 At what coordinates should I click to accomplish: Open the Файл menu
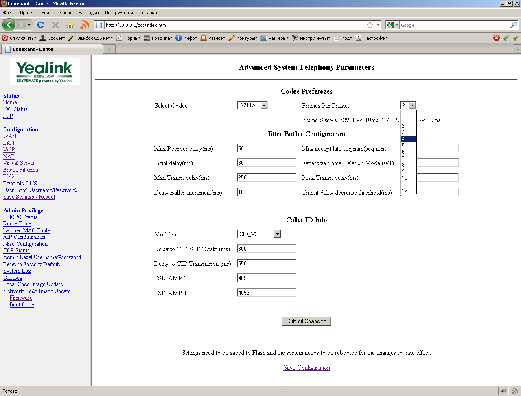tap(8, 13)
